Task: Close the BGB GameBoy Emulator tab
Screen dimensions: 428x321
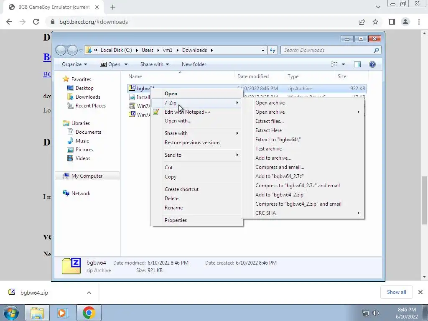Action: (97, 7)
